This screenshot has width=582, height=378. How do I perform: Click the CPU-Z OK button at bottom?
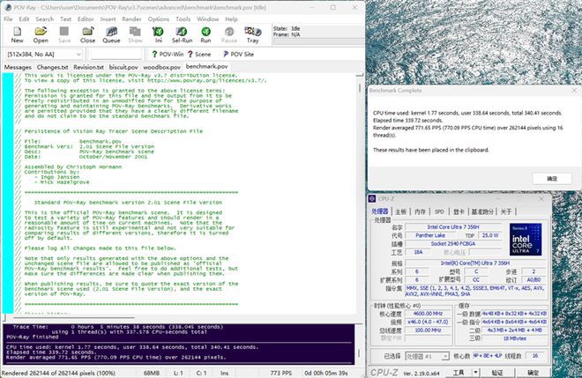[533, 372]
